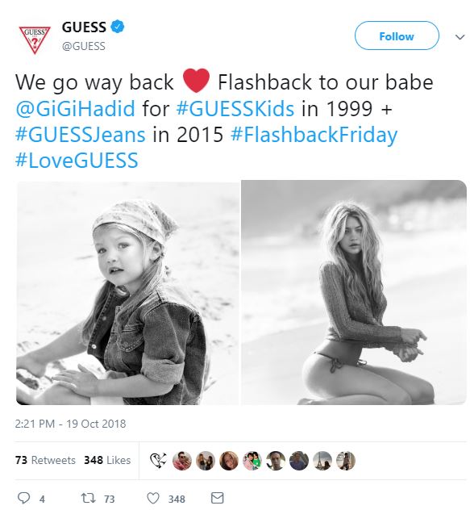Open the #LoveGUESS hashtag
The image size is (470, 510).
(x=77, y=161)
